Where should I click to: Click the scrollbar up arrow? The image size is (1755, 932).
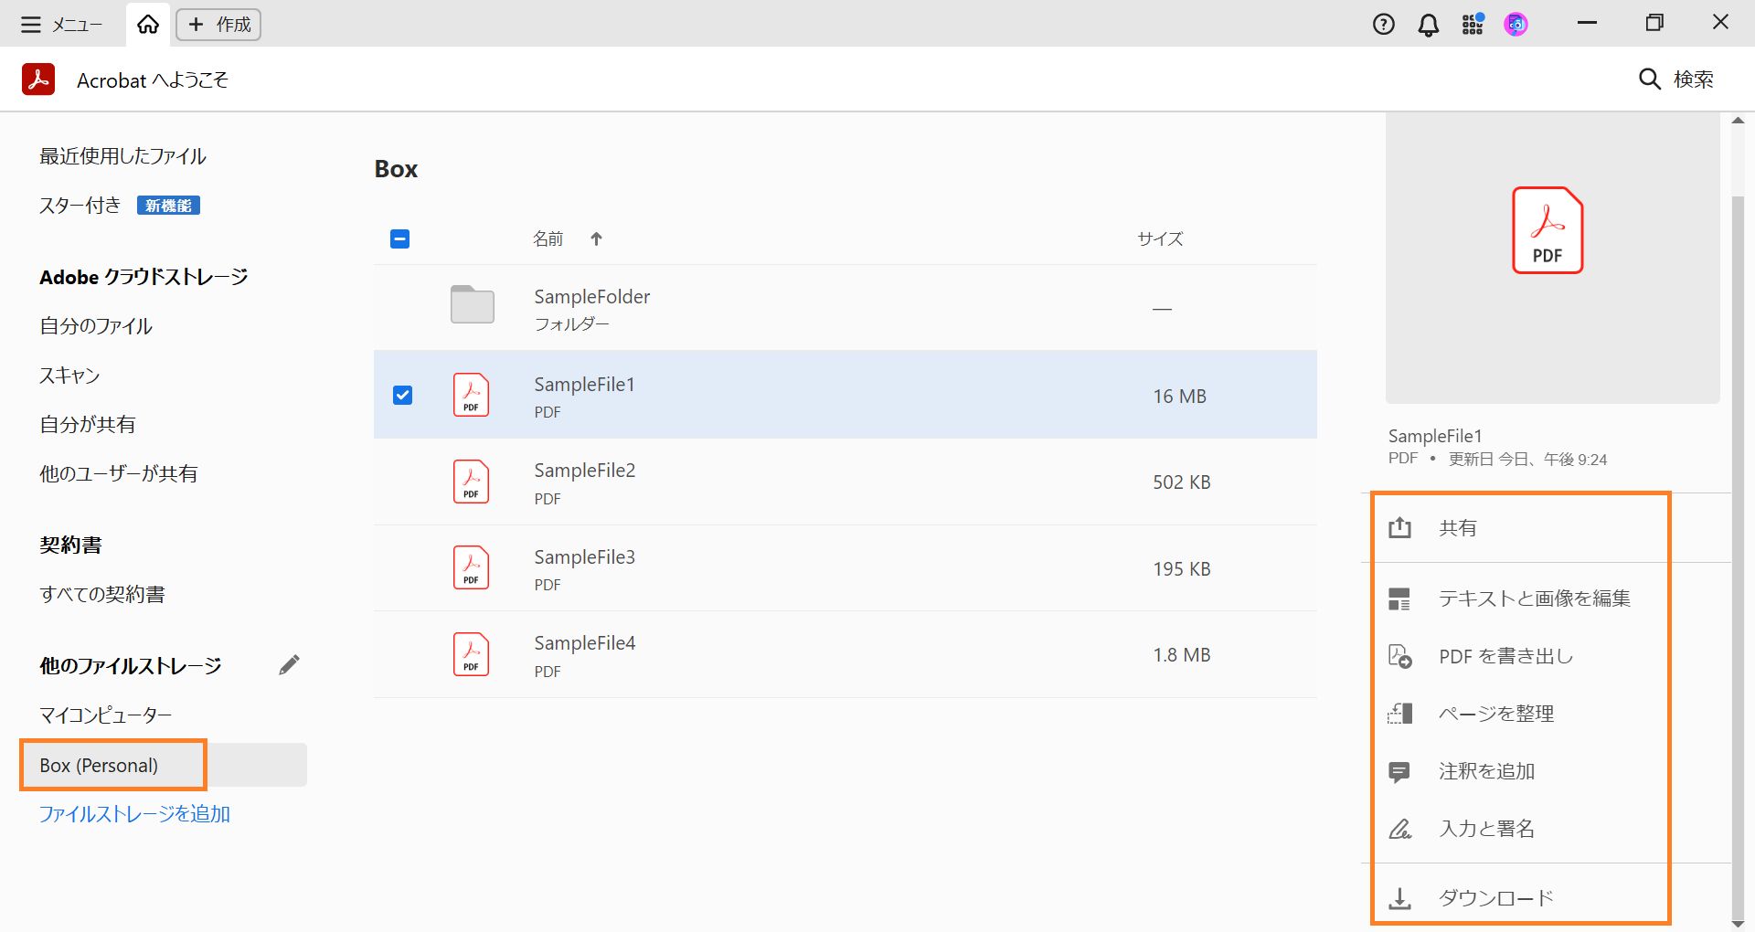click(x=1739, y=121)
